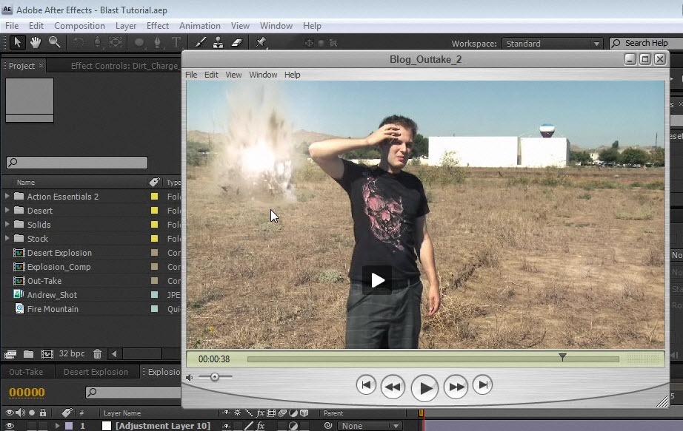
Task: Click the 32 bpc color depth button
Action: click(x=72, y=353)
